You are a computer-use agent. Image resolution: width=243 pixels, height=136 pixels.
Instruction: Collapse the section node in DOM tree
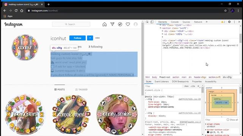160,28
